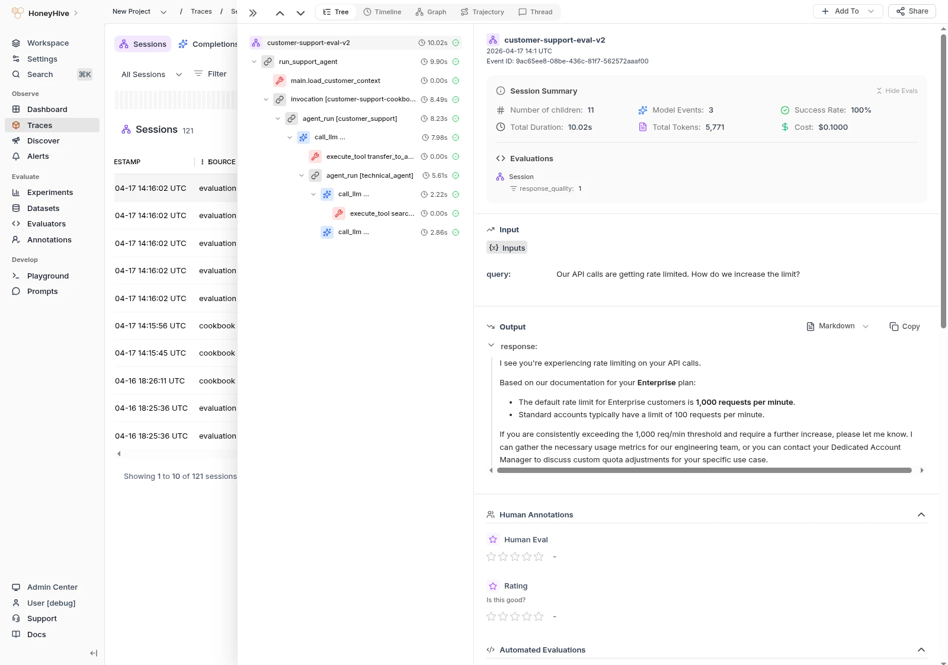The height and width of the screenshot is (665, 948).
Task: Switch to the Completions tab
Action: tap(207, 43)
